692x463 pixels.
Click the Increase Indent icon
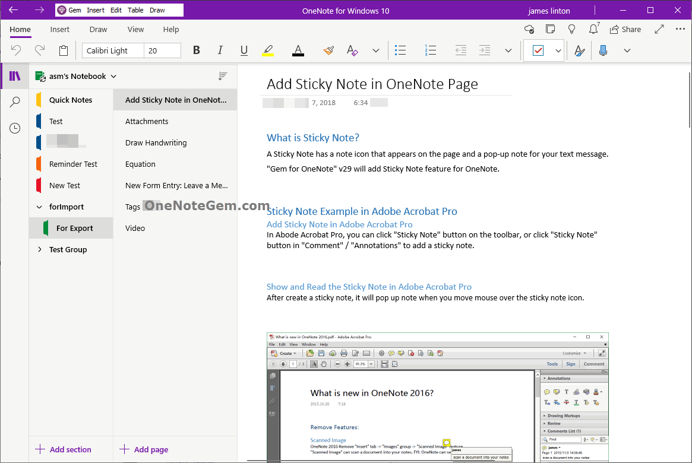(485, 50)
